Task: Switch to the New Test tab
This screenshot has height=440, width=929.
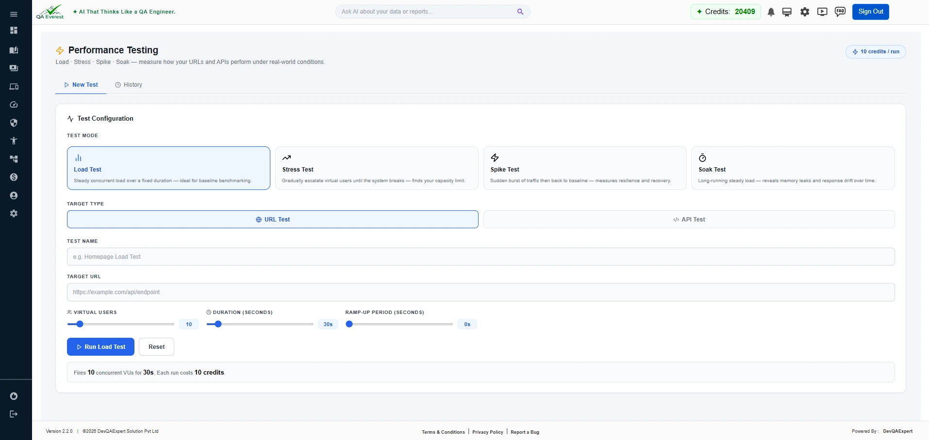Action: coord(81,85)
